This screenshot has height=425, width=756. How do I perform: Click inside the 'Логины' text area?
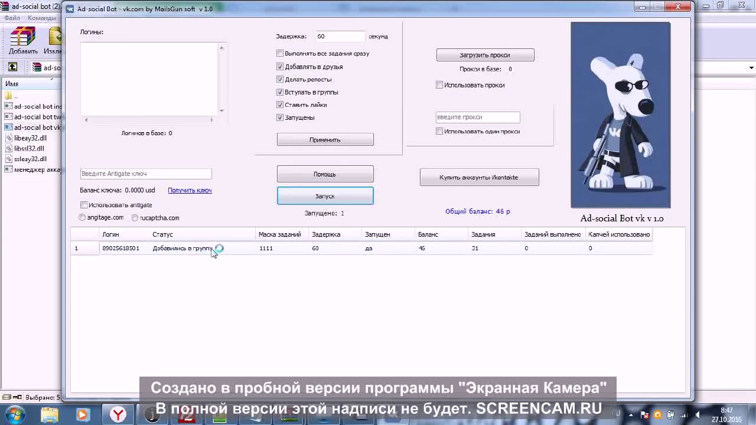point(149,79)
